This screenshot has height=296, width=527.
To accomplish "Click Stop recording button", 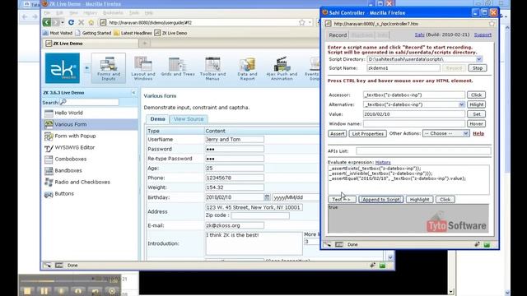I will pyautogui.click(x=478, y=68).
